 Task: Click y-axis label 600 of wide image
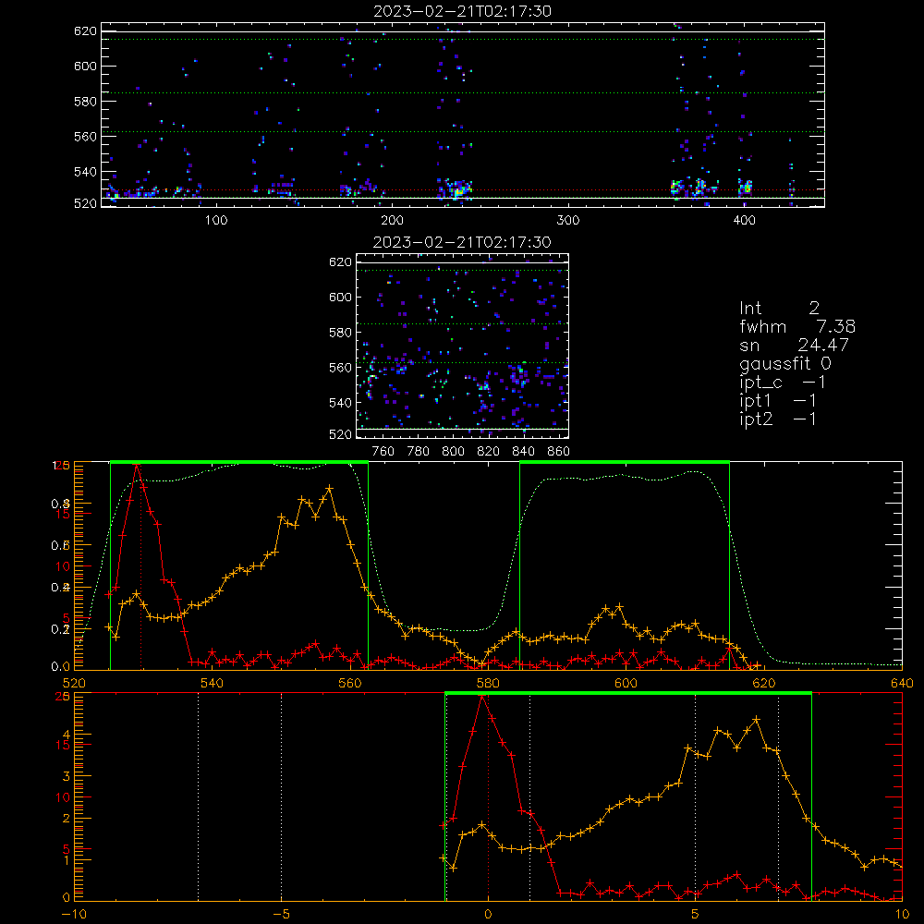(x=85, y=66)
